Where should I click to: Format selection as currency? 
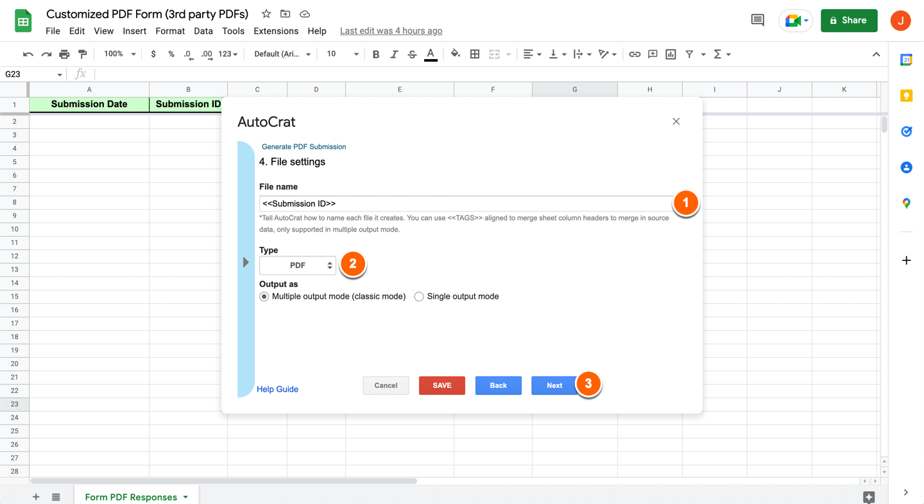(153, 55)
